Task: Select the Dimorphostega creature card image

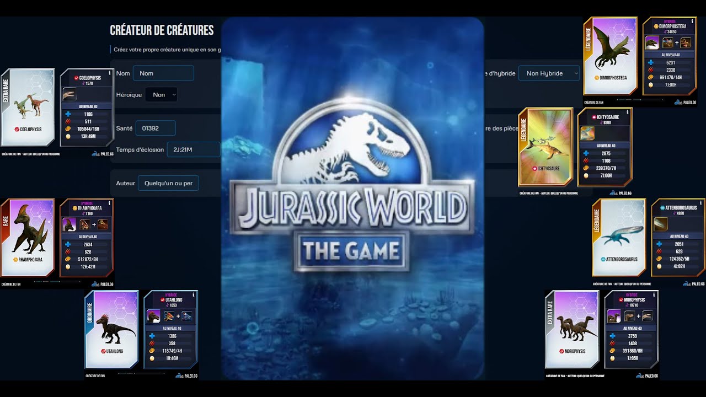Action: [611, 56]
